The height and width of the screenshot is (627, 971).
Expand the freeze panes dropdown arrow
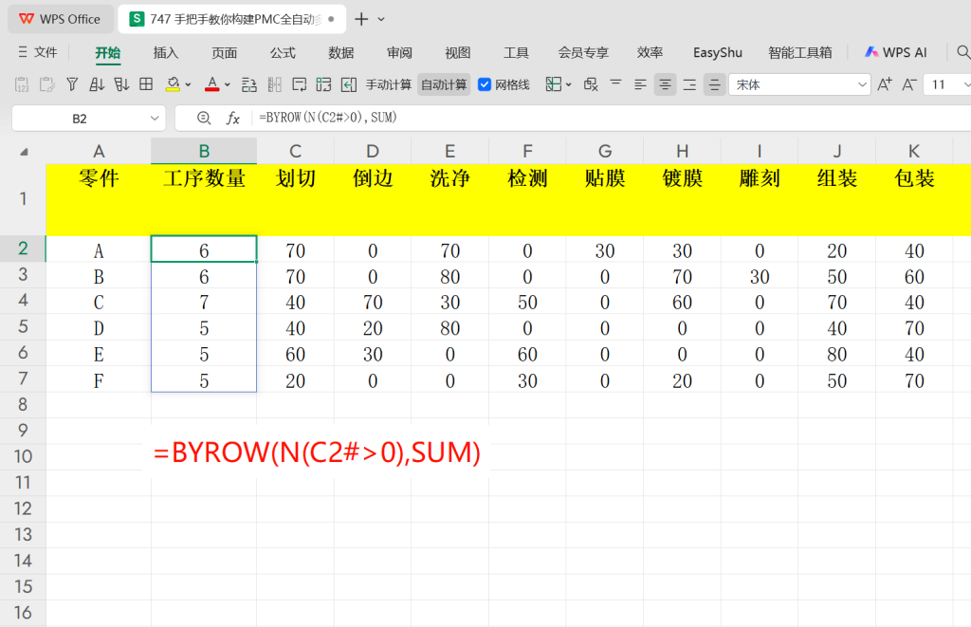[x=569, y=84]
